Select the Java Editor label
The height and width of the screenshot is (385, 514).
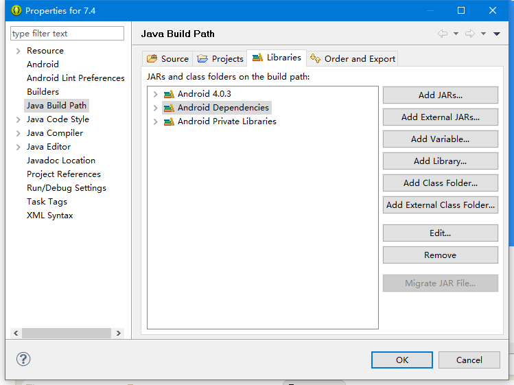pos(49,147)
